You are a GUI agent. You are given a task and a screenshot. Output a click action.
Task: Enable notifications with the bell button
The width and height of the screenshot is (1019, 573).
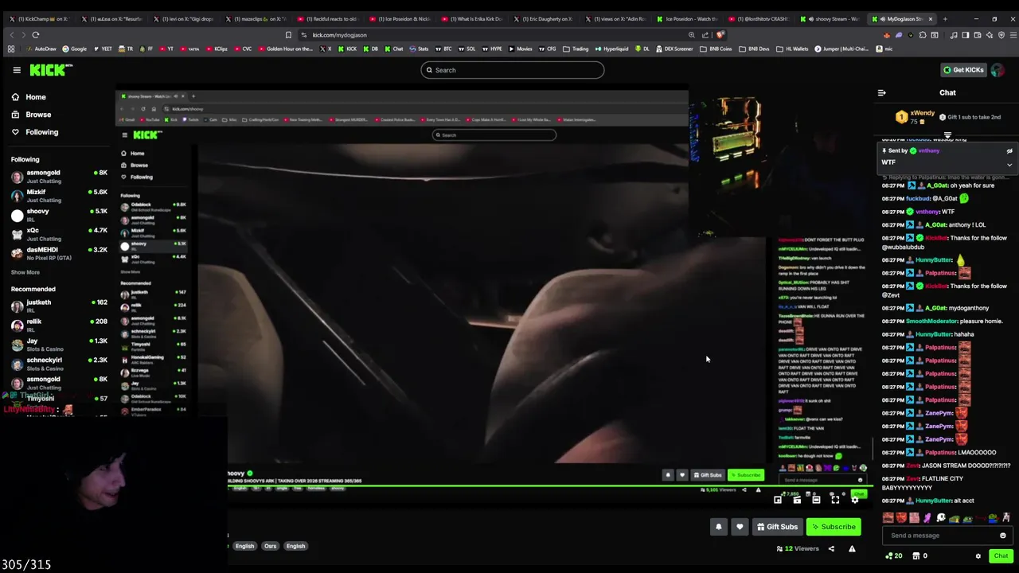[718, 527]
